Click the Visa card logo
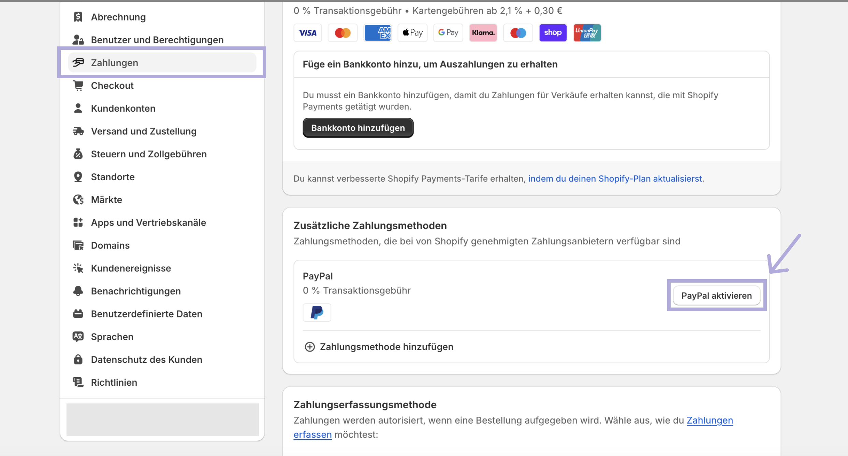Image resolution: width=848 pixels, height=456 pixels. click(308, 33)
